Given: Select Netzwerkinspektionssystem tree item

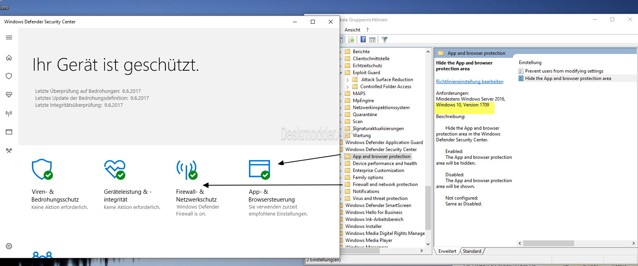Looking at the screenshot, I should pyautogui.click(x=381, y=108).
